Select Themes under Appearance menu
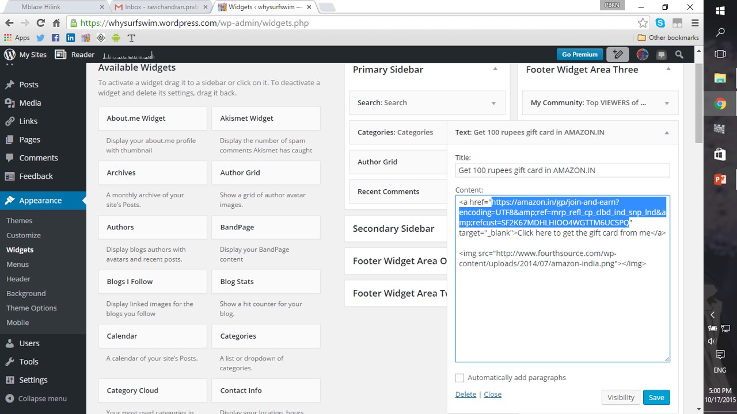737x414 pixels. (20, 221)
